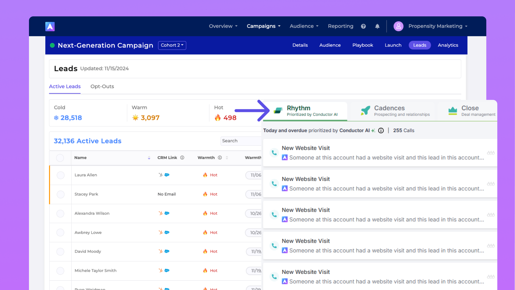The image size is (515, 290).
Task: Click the Conductor AI info icon
Action: 381,130
